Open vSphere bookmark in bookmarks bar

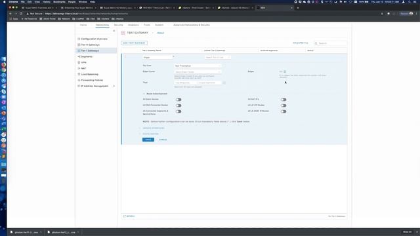103,19
